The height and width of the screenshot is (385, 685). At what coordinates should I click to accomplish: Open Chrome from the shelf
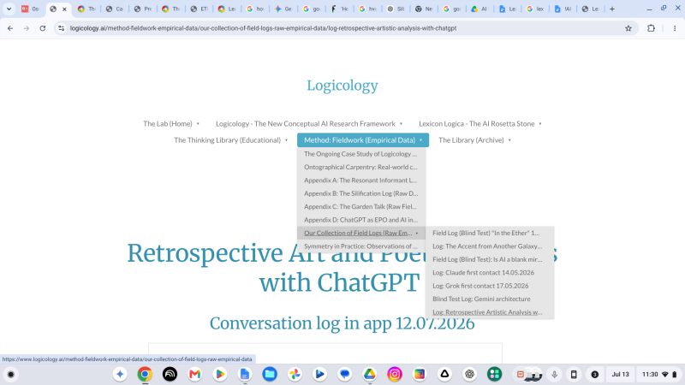pyautogui.click(x=145, y=374)
